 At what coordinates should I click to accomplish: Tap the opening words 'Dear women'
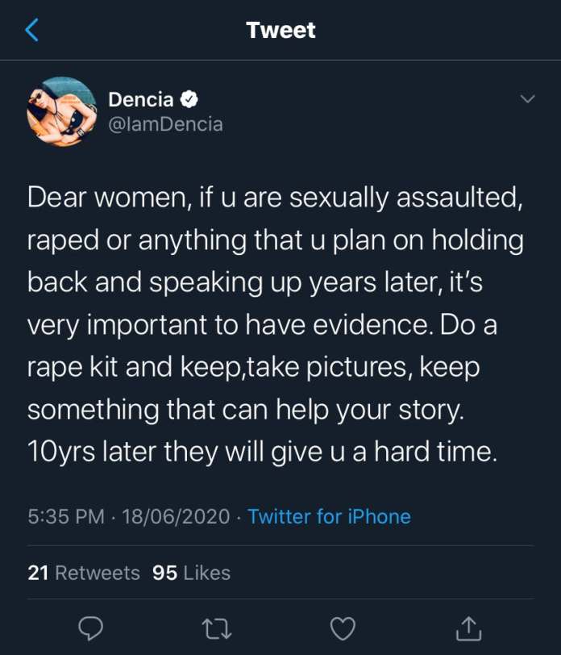click(x=101, y=198)
